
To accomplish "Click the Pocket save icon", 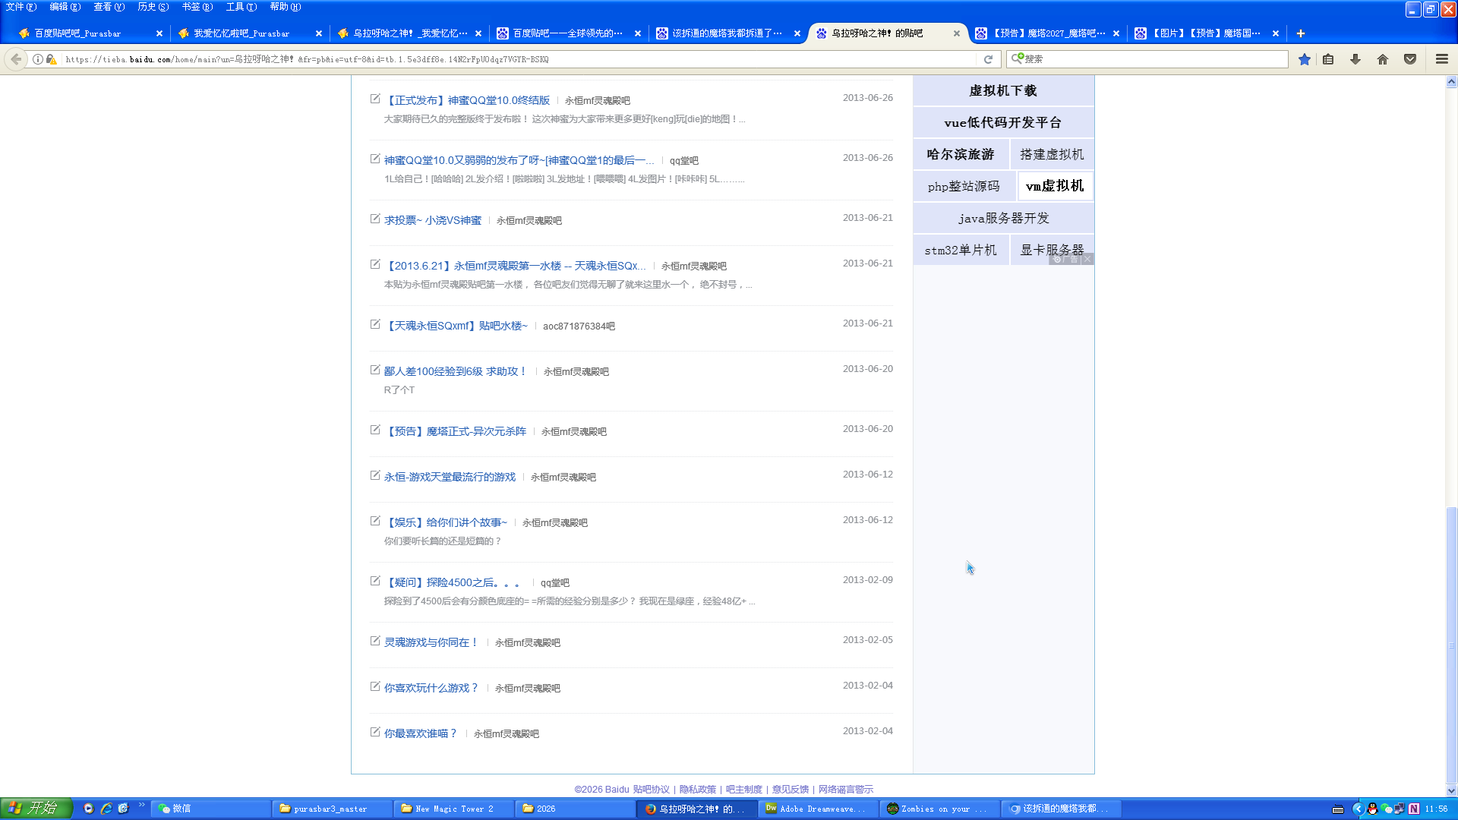I will [1410, 59].
